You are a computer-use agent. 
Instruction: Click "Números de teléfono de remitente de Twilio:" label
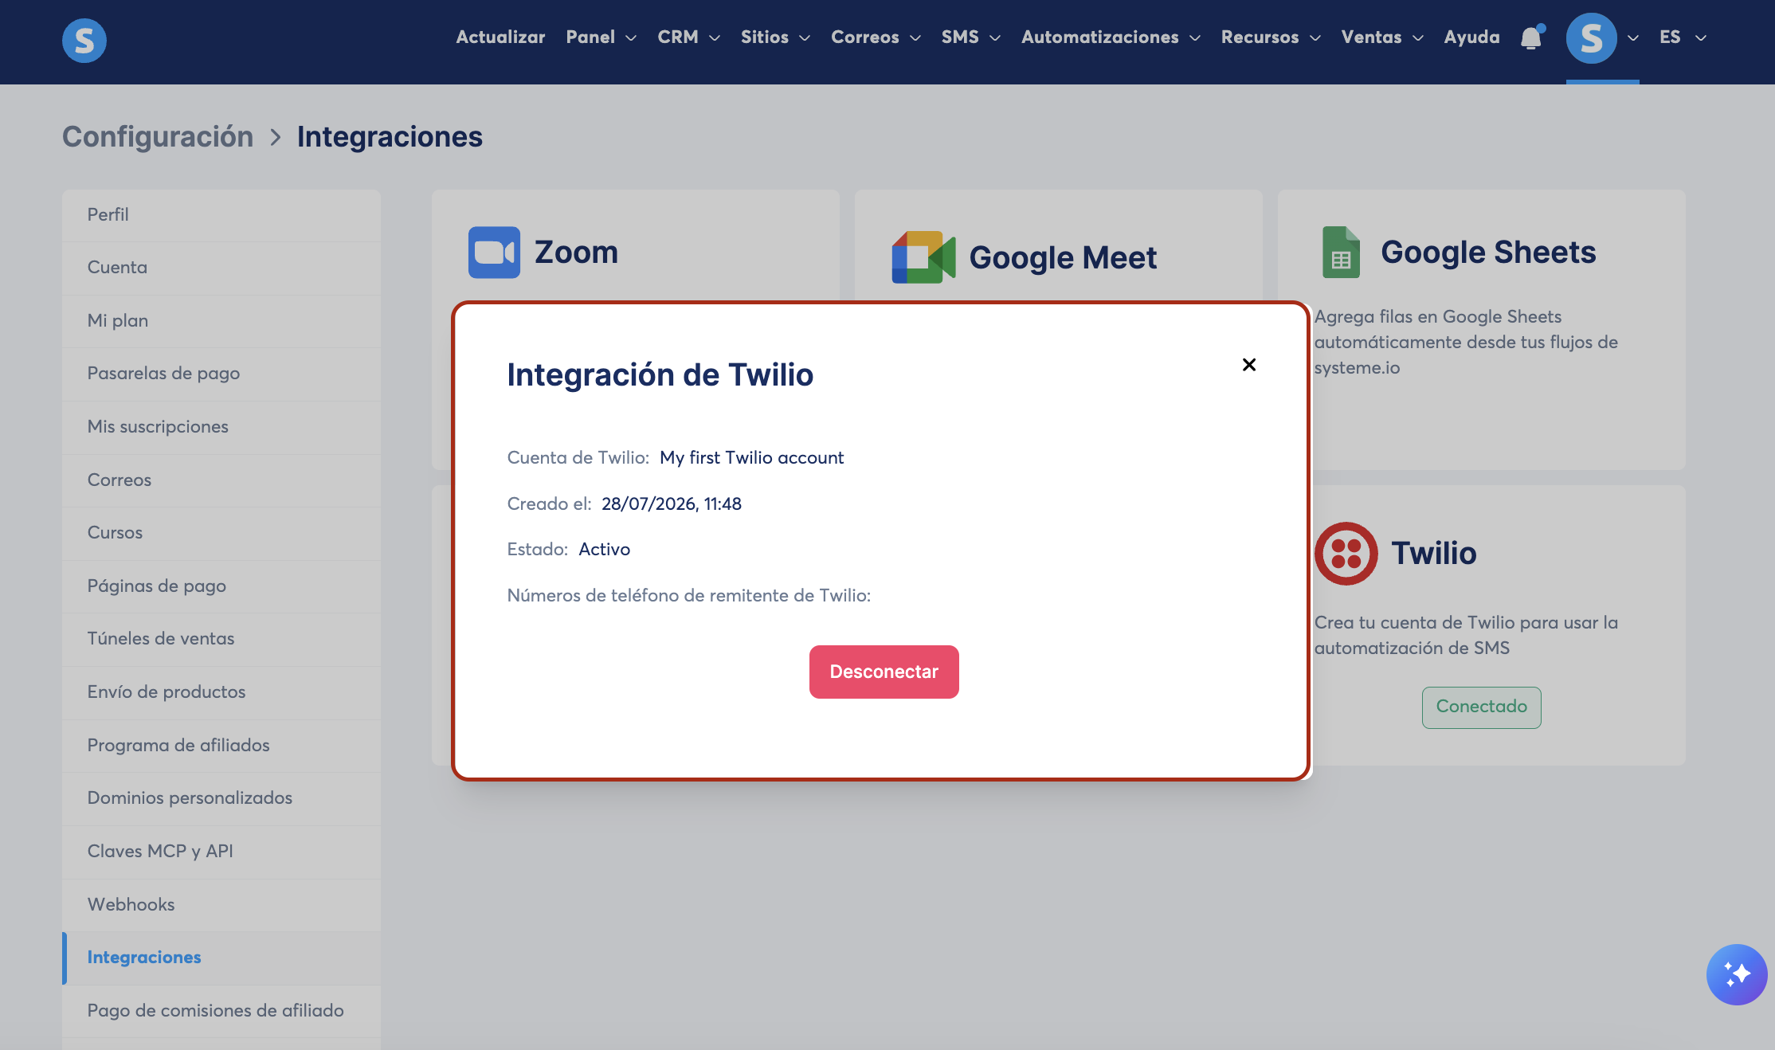click(x=688, y=596)
